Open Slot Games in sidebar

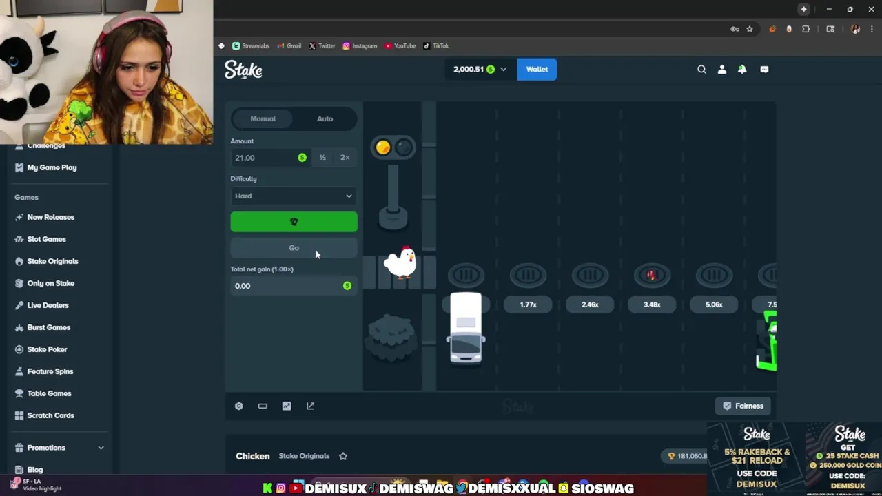point(41,239)
